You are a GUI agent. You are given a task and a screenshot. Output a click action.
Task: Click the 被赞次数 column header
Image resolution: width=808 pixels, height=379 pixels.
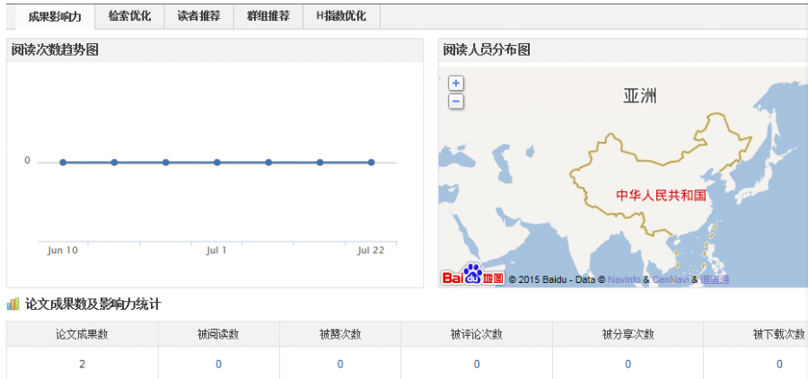[340, 334]
